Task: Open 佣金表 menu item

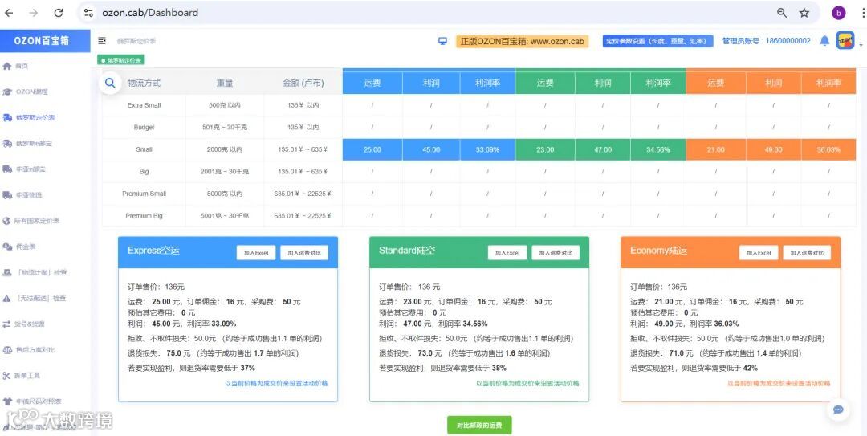Action: 26,247
